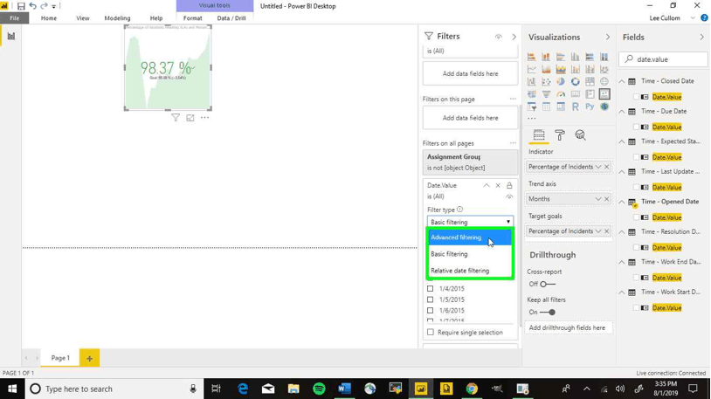Select the line chart visualization

click(x=531, y=69)
